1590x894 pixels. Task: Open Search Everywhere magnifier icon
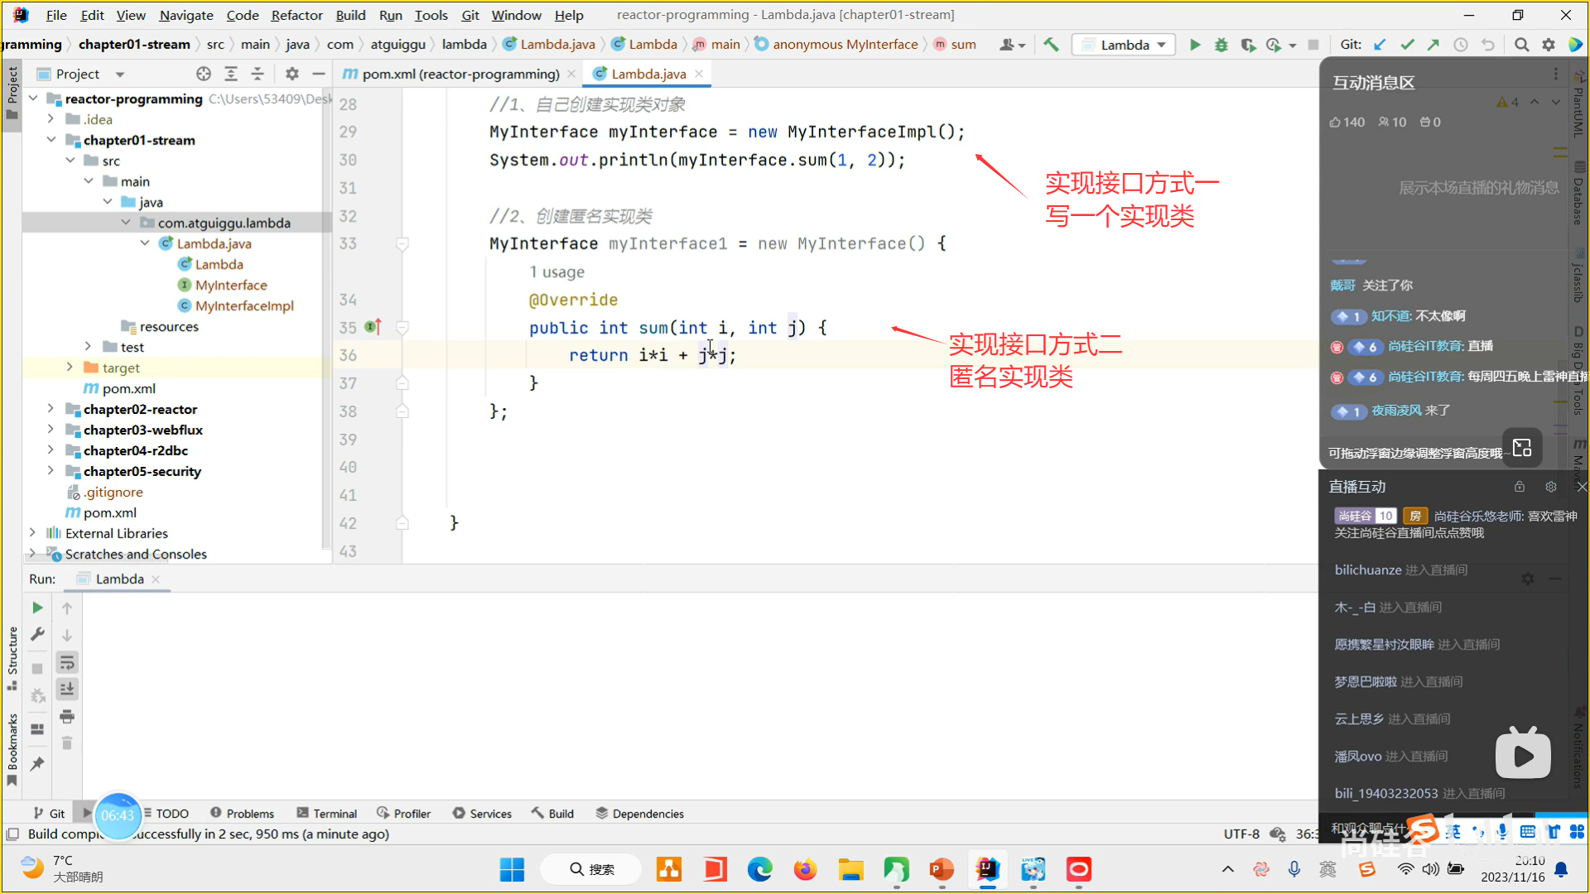(x=1521, y=45)
